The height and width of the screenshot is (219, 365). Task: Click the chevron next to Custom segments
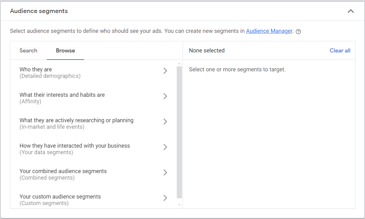coord(165,198)
